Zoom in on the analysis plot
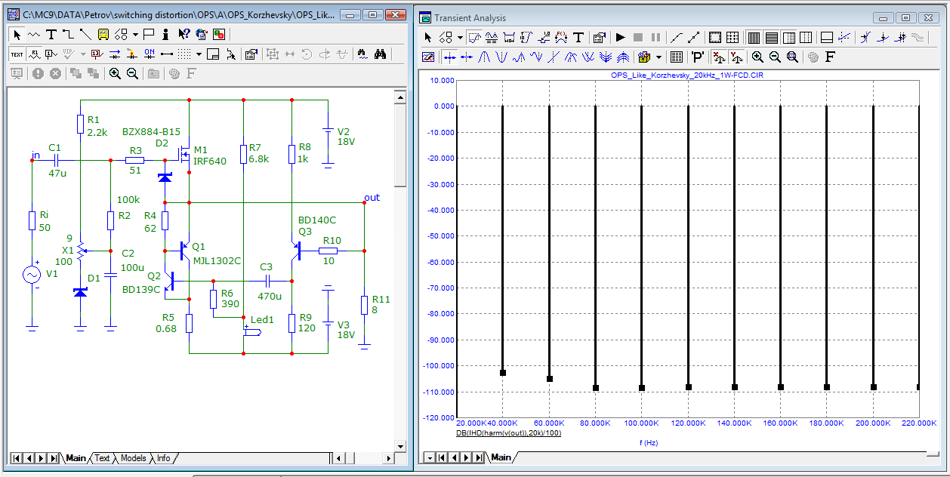 click(757, 57)
